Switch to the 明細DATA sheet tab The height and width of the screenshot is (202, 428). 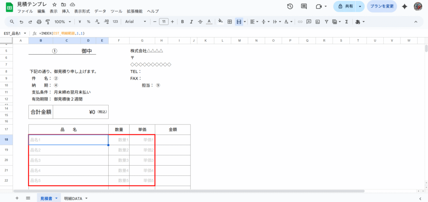click(x=75, y=198)
